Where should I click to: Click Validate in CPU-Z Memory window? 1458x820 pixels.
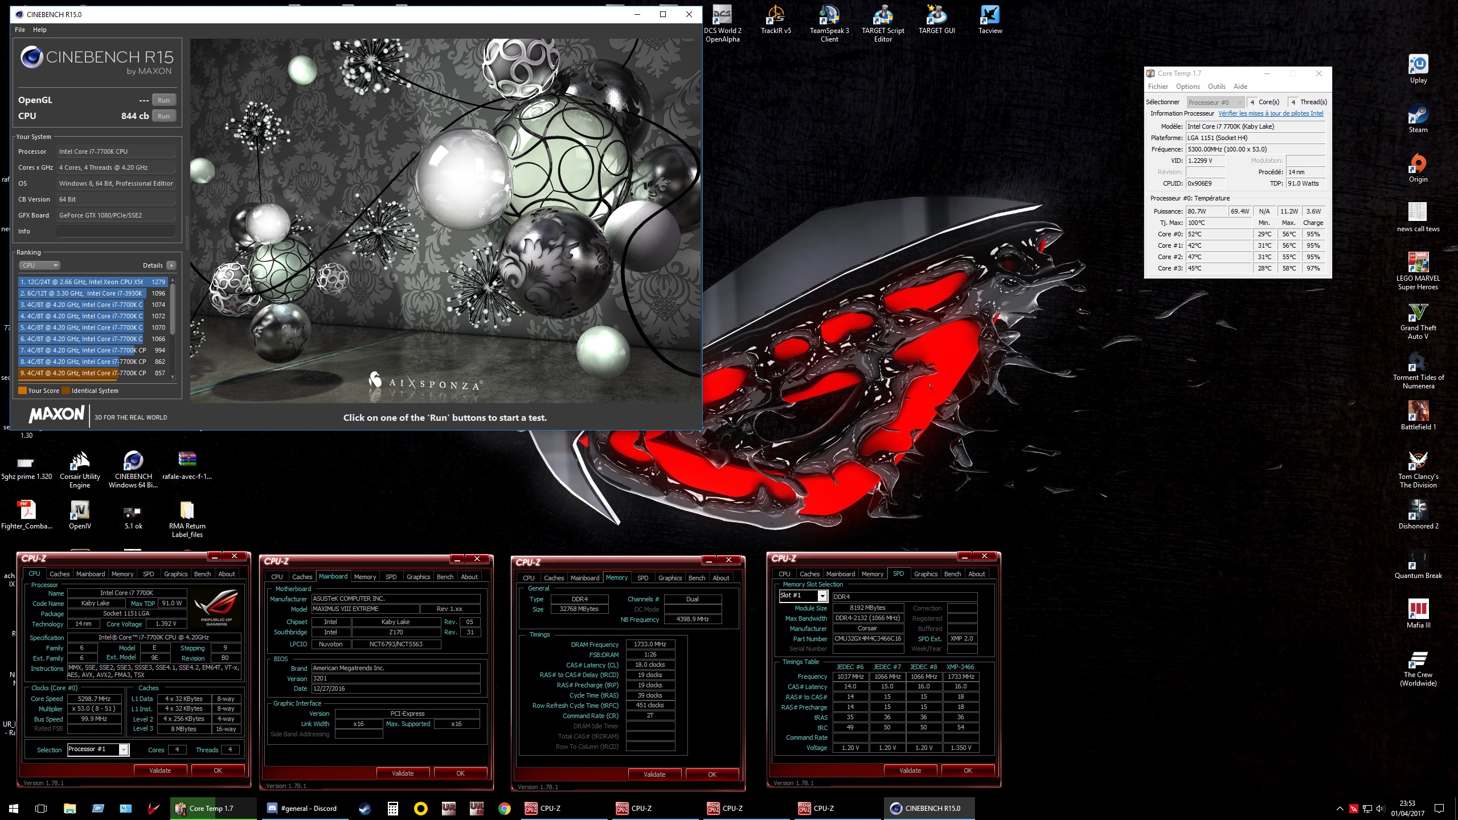point(654,774)
